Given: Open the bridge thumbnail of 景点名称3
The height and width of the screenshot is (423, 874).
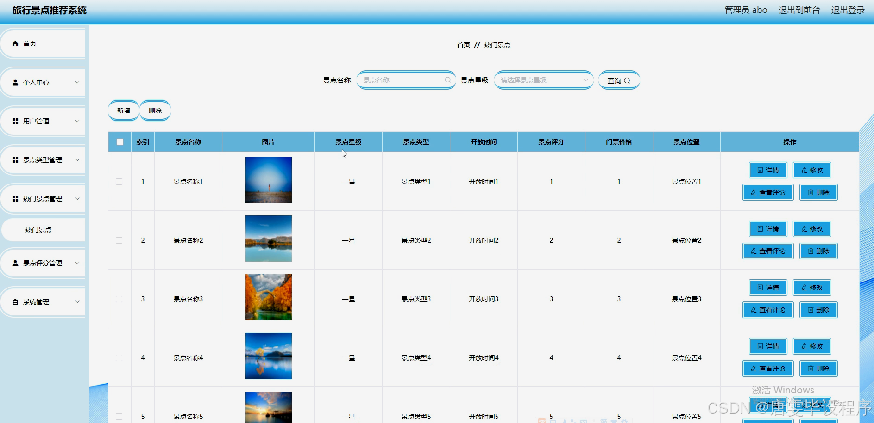Looking at the screenshot, I should click(269, 297).
